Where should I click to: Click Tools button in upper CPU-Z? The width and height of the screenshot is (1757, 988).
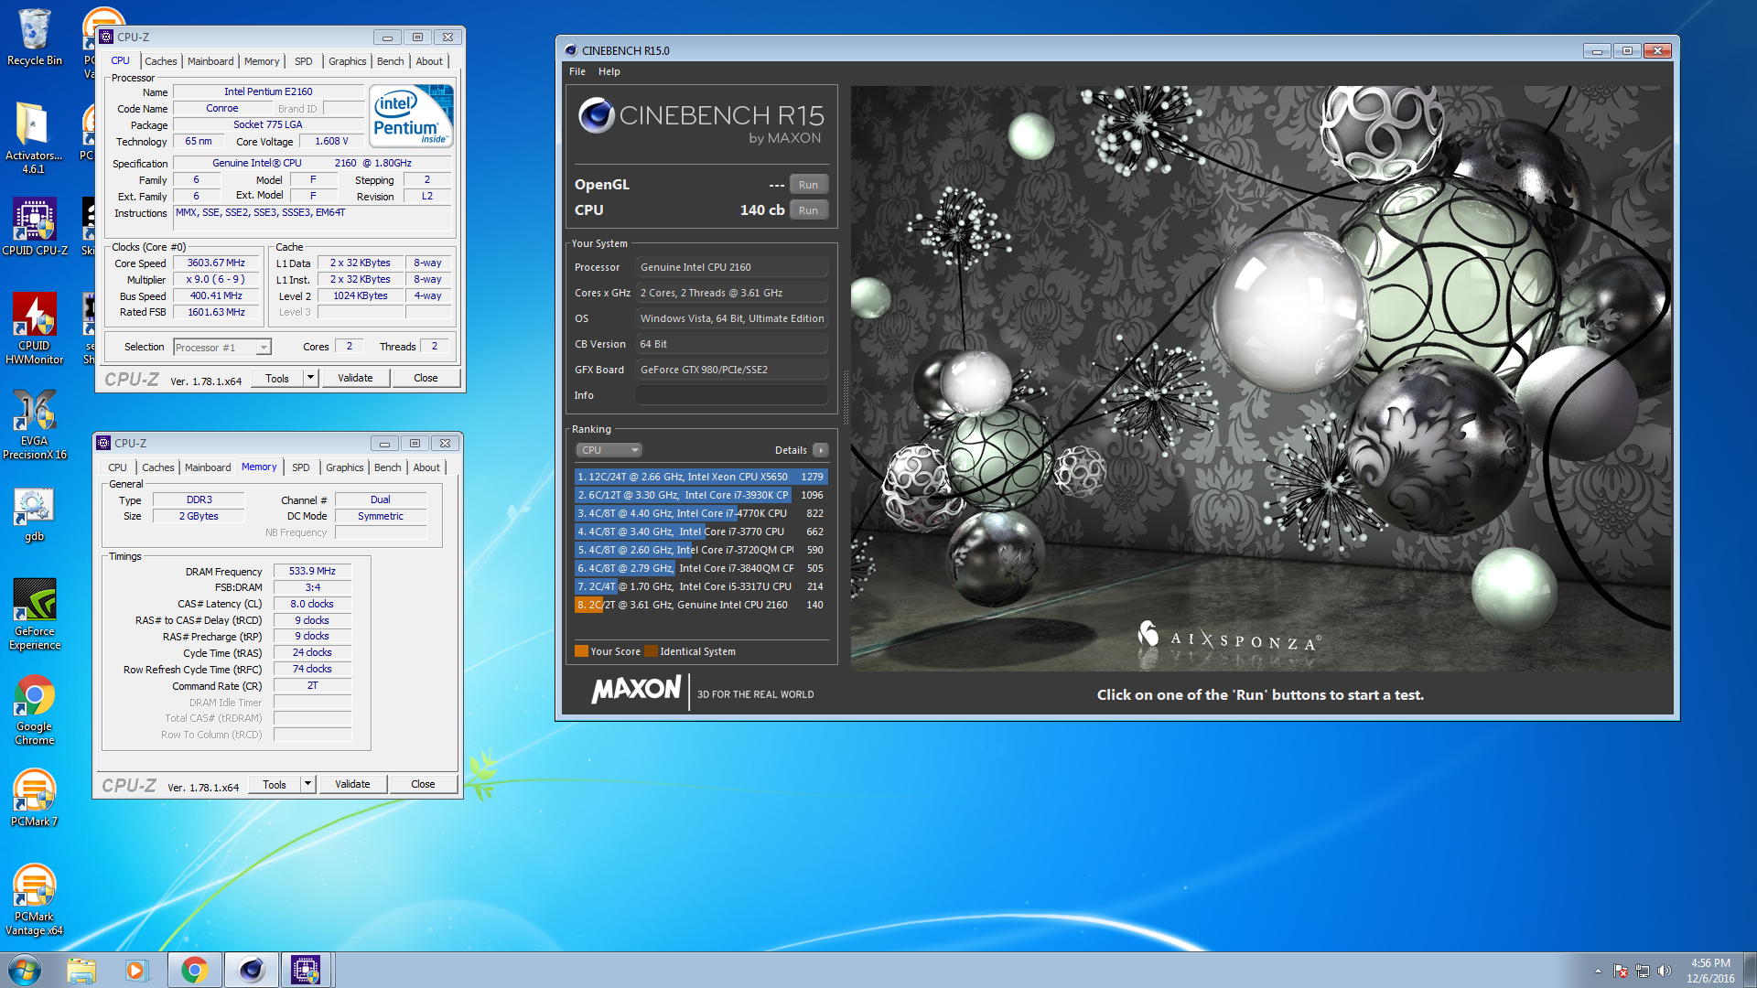coord(277,378)
